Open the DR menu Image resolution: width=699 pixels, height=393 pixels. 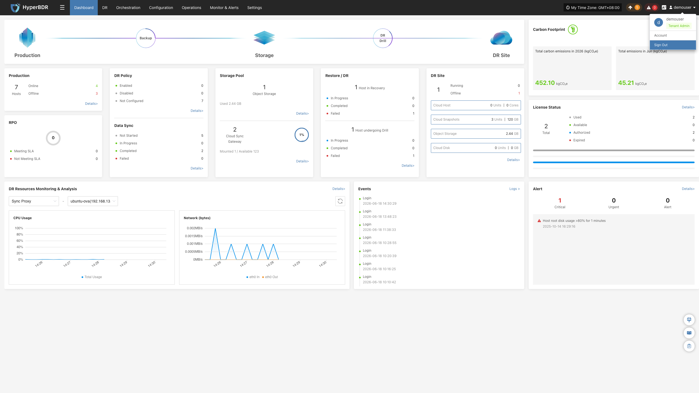pos(105,8)
